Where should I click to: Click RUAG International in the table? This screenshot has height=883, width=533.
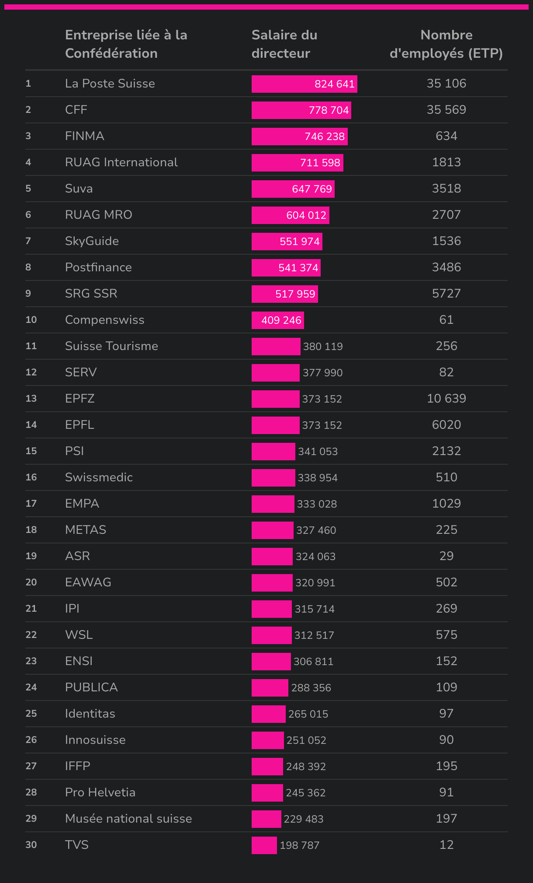click(121, 162)
